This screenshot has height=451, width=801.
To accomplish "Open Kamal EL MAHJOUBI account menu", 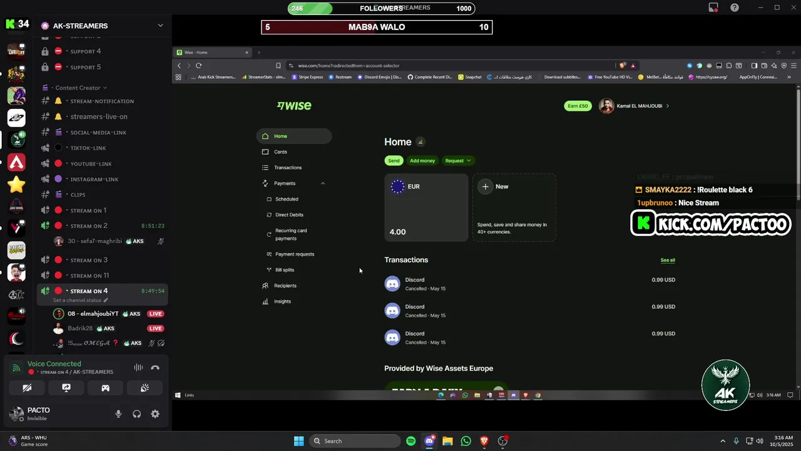I will pos(635,106).
